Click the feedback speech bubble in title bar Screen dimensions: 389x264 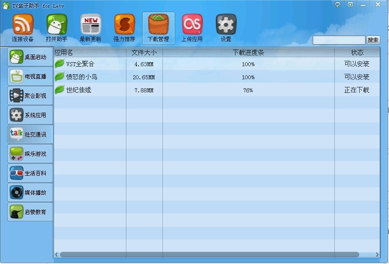[x=338, y=5]
